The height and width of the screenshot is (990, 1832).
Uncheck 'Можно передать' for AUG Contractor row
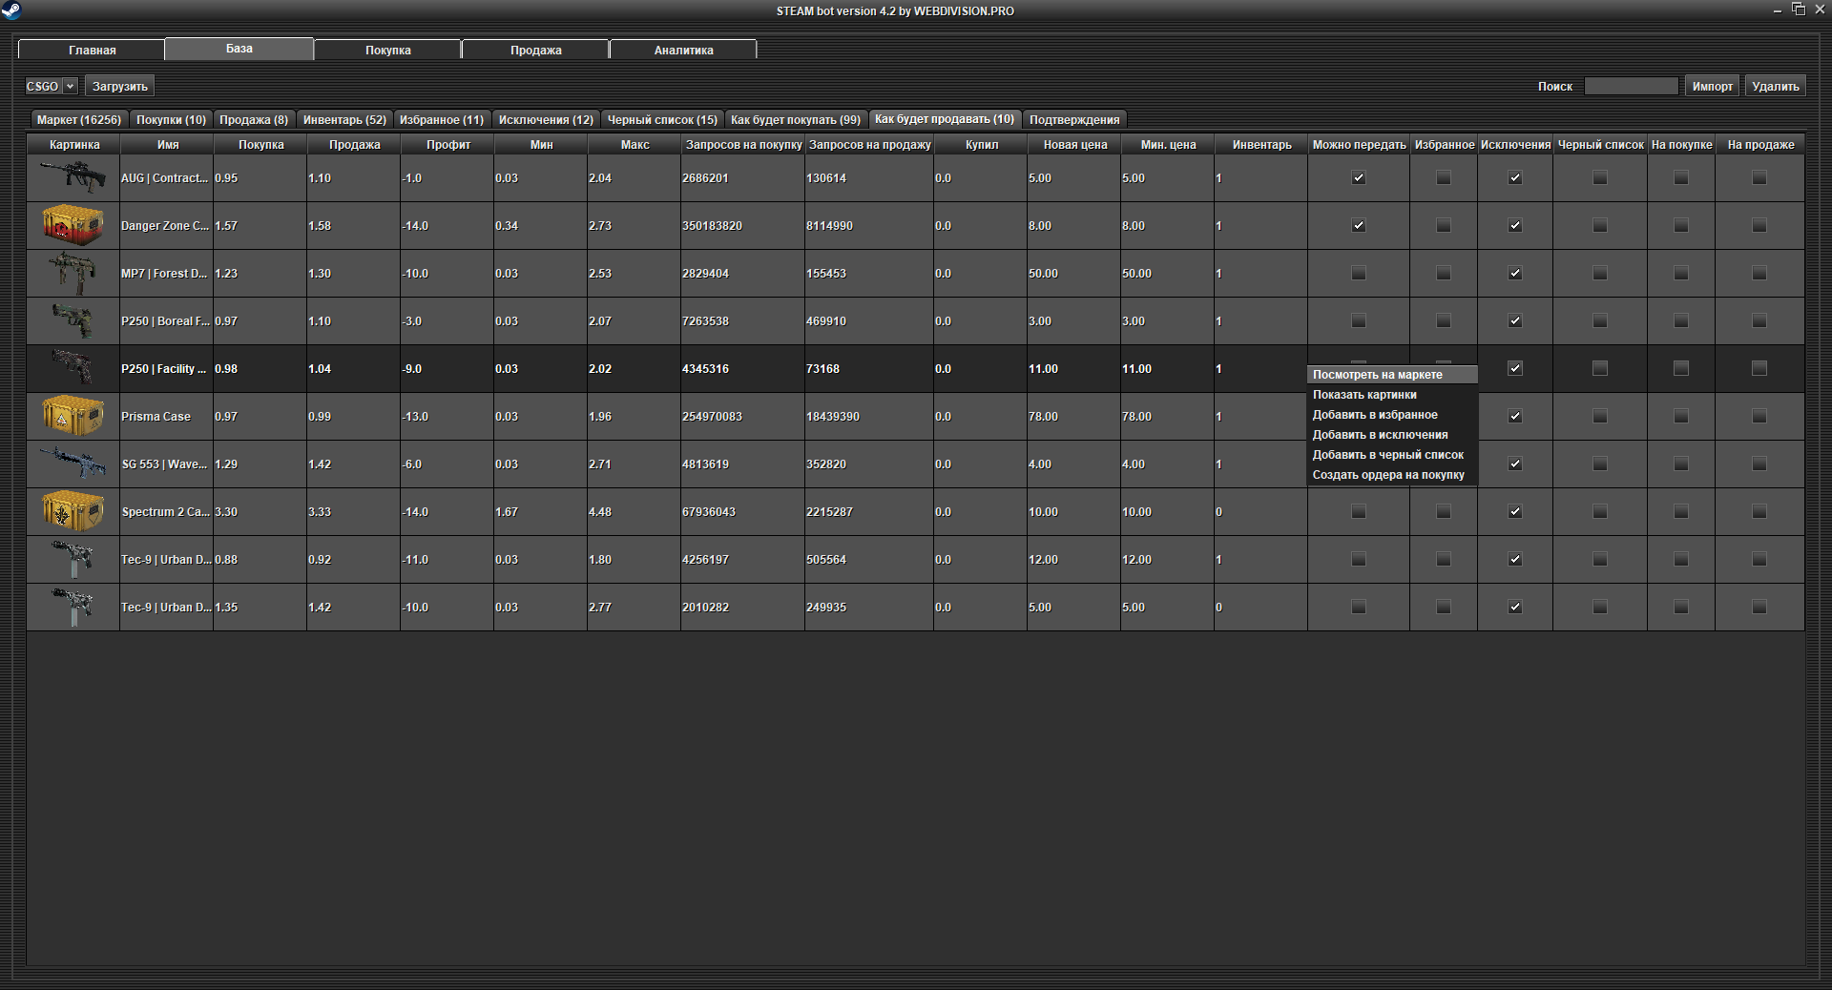coord(1359,178)
